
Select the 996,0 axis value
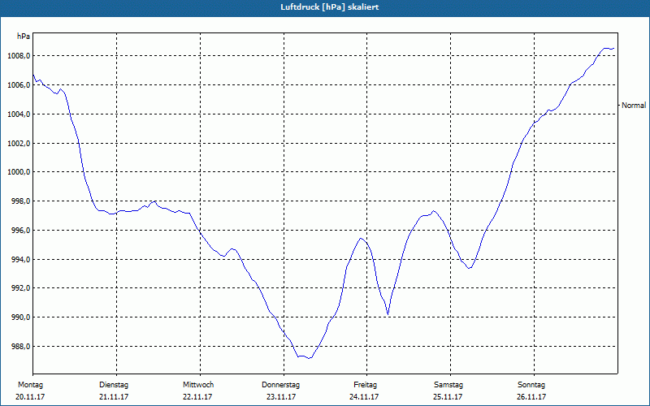20,231
